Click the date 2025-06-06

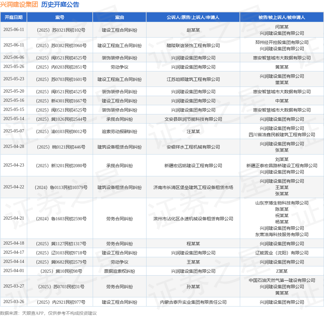(x=14, y=58)
